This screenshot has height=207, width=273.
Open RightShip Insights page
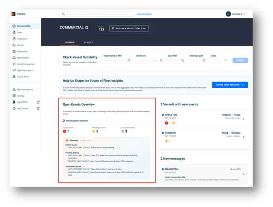25,70
